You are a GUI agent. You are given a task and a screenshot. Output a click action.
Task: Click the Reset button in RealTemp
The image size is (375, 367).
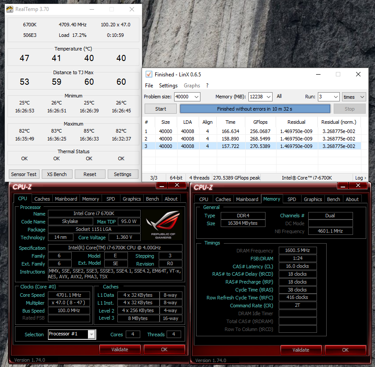click(90, 174)
